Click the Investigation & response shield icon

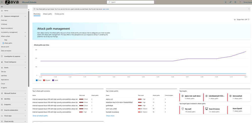2,56
